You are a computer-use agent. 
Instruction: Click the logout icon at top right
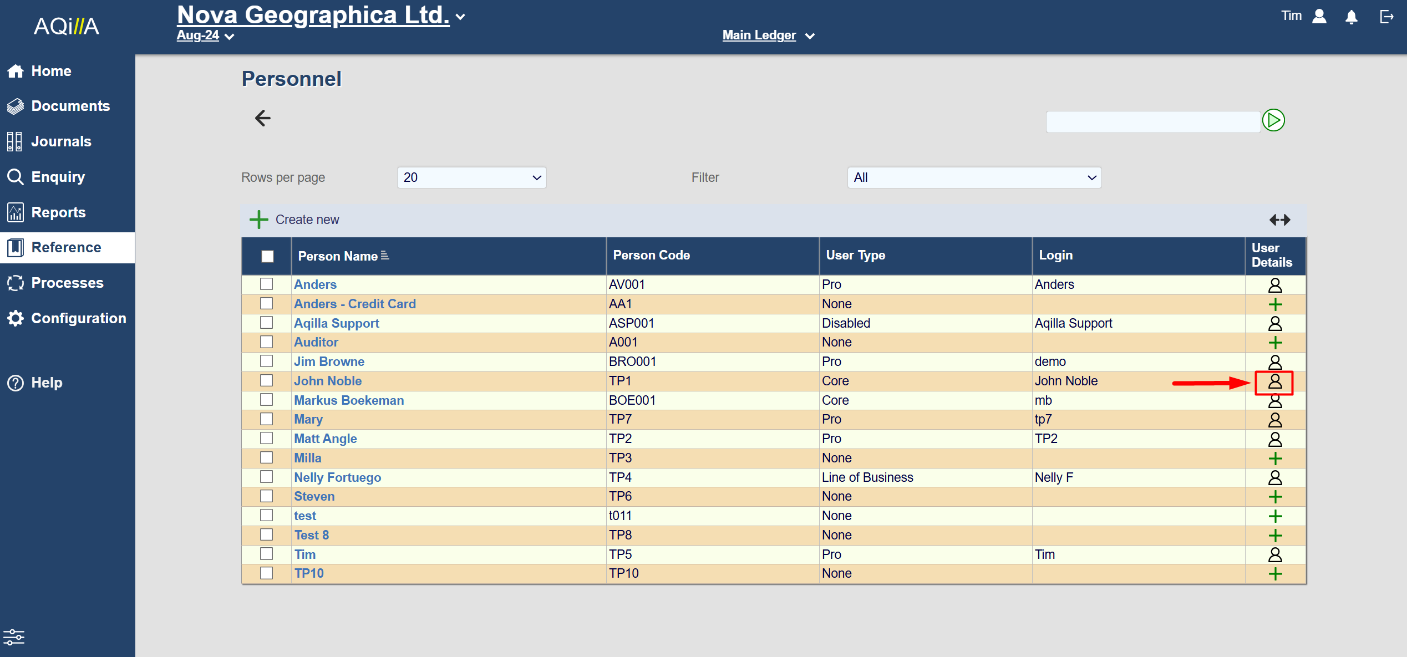[1386, 17]
